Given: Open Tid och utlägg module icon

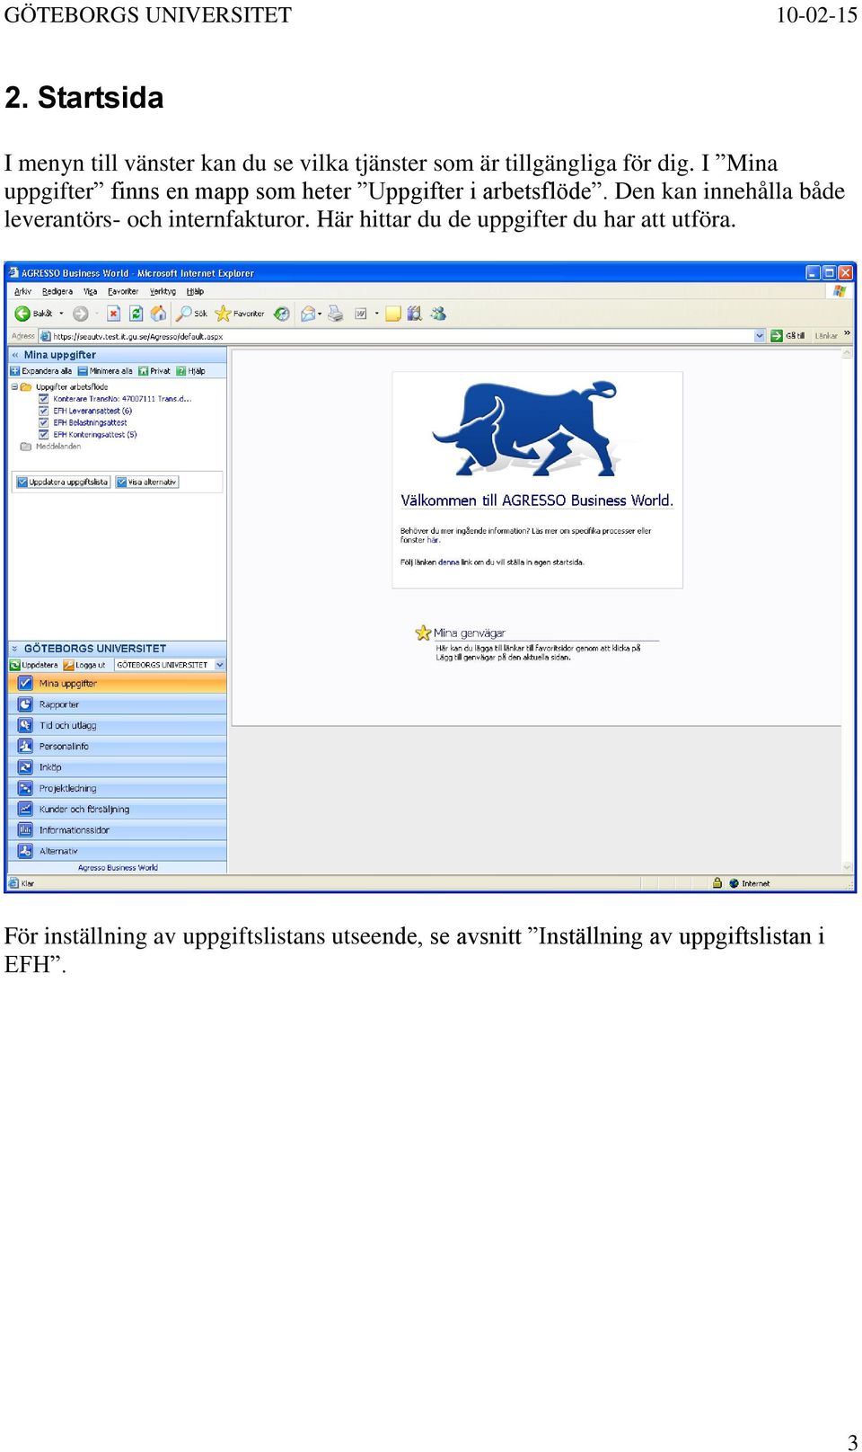Looking at the screenshot, I should tap(25, 725).
